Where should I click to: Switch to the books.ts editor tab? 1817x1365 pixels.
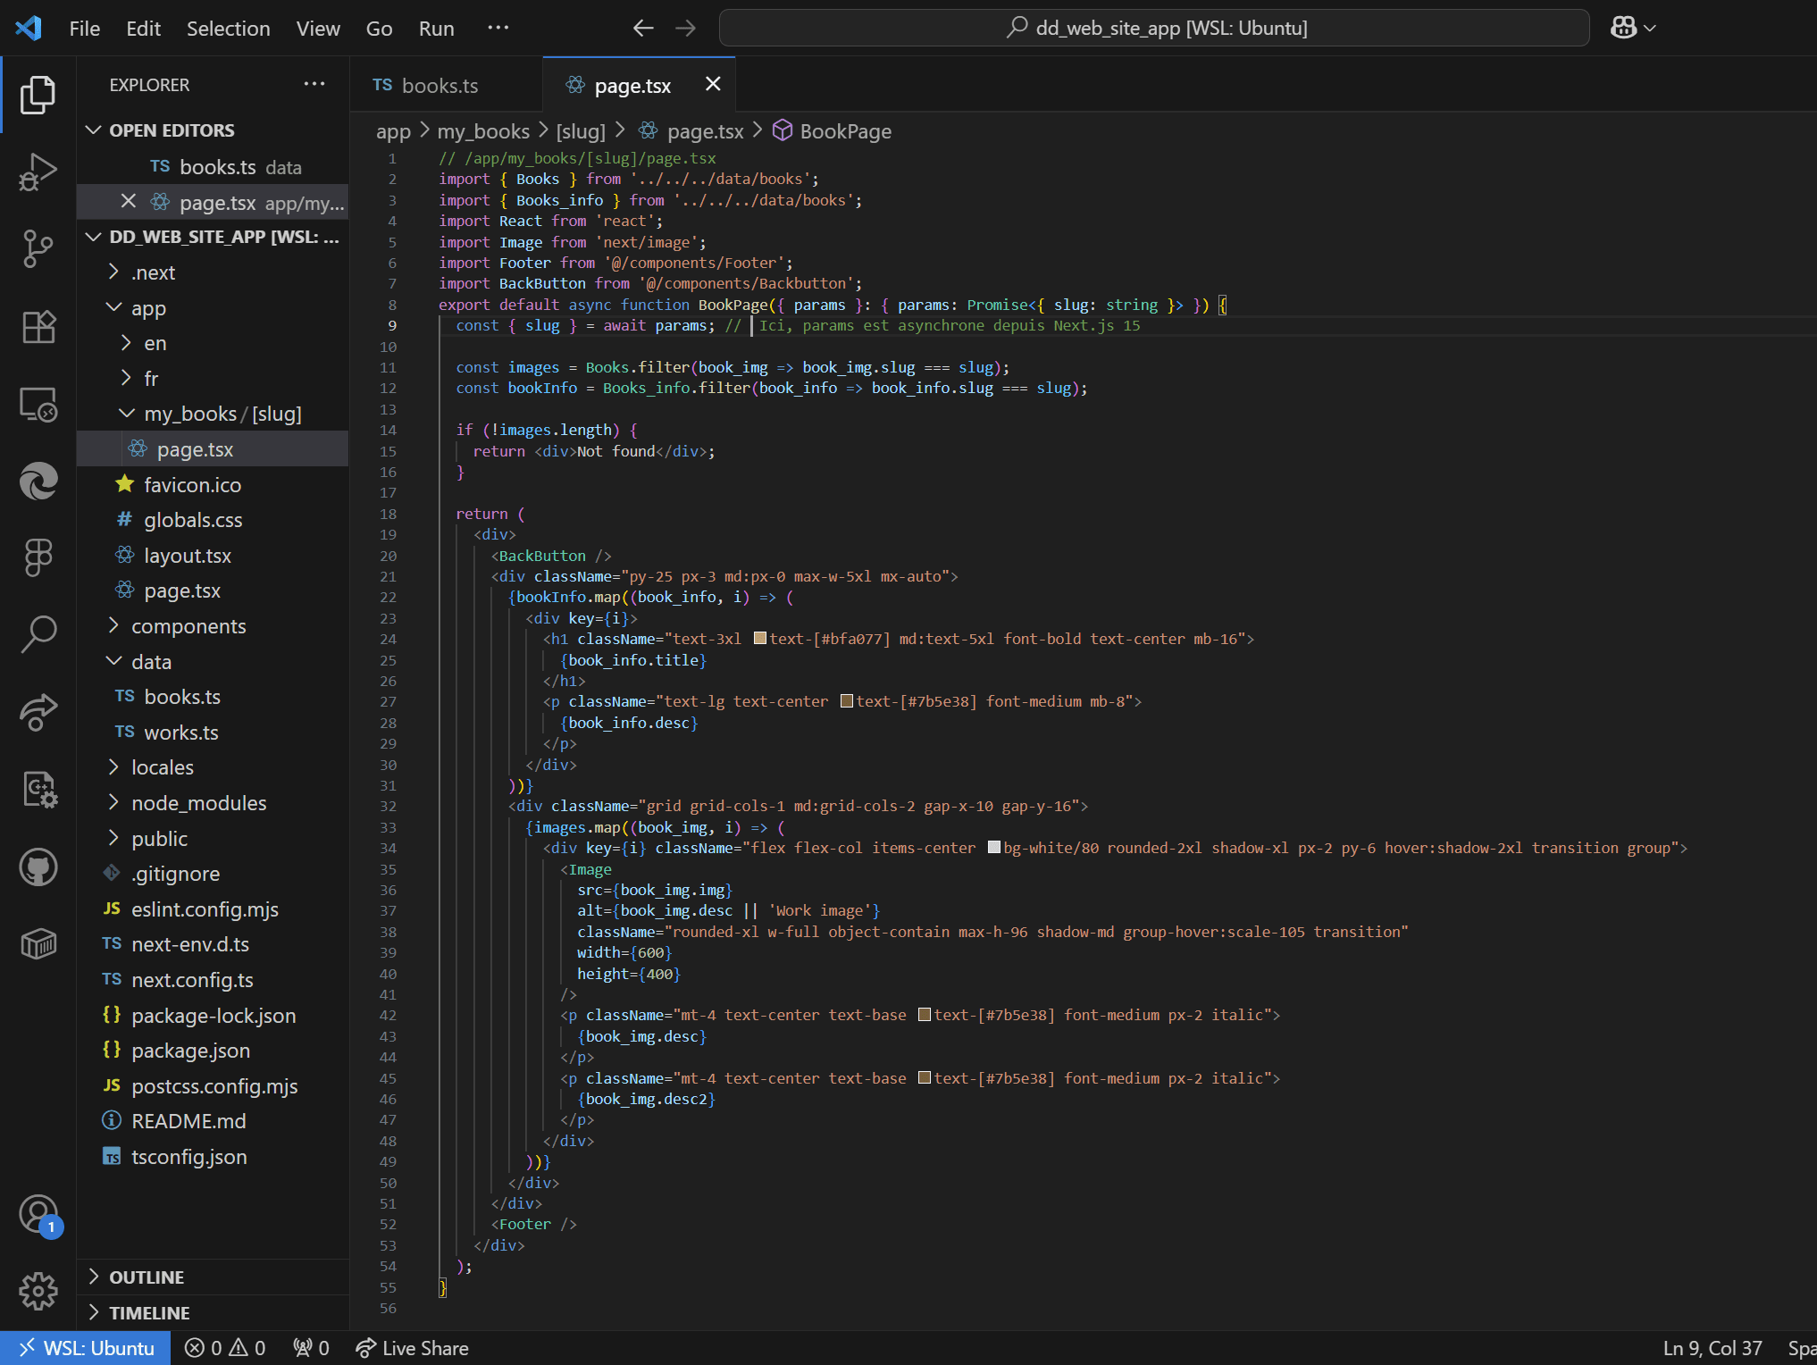point(440,85)
